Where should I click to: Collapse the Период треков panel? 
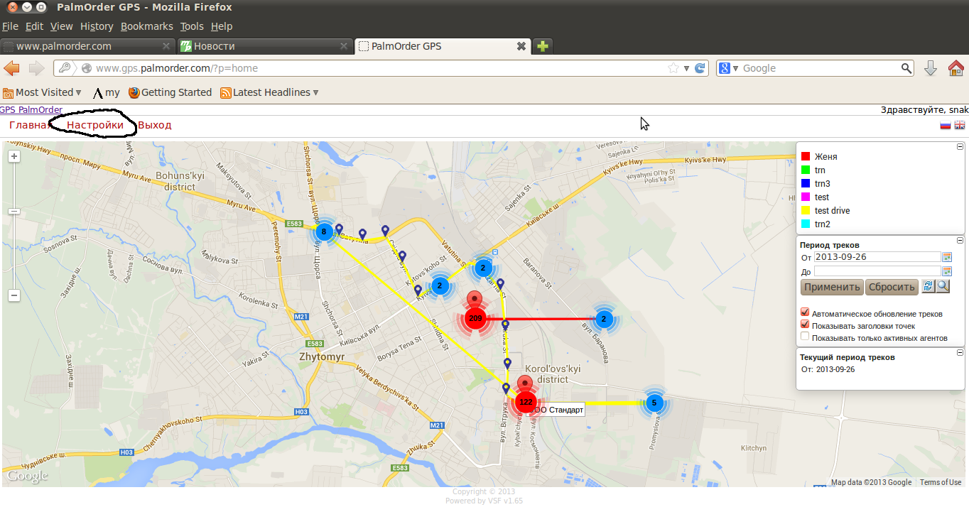click(x=960, y=241)
